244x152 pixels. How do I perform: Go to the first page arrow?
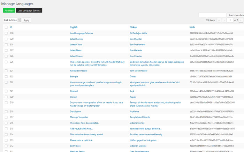click(219, 20)
